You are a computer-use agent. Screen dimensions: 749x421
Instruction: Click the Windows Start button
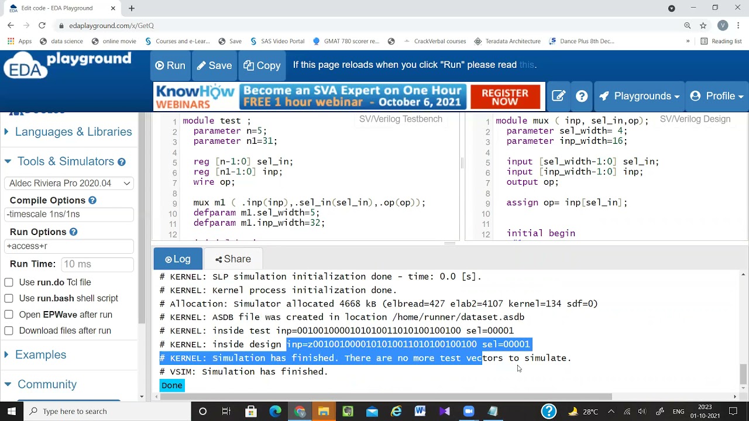[12, 411]
